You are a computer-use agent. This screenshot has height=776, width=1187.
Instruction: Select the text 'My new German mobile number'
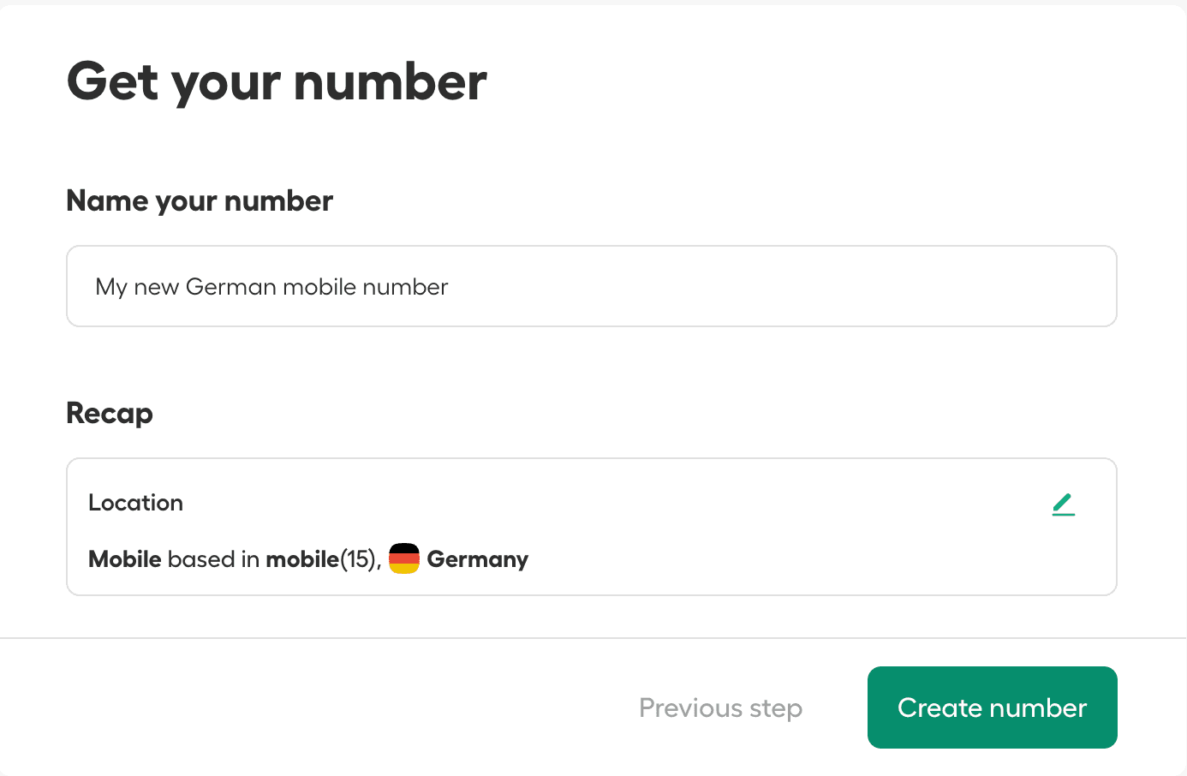[271, 287]
